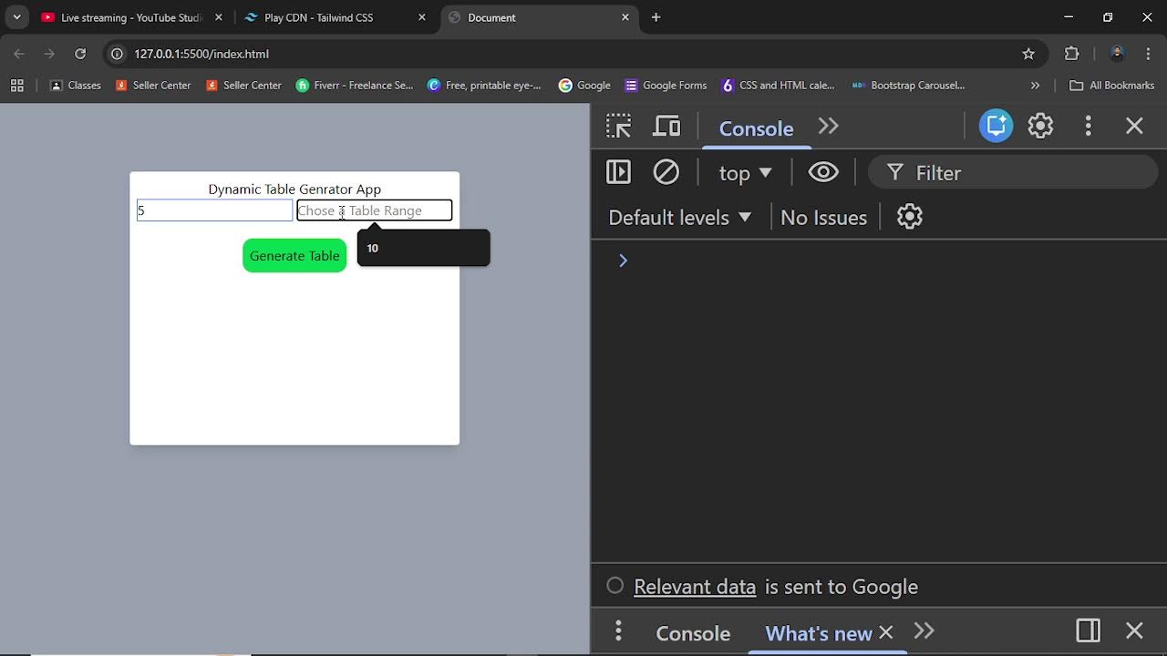Open the apps grid in bookmarks bar

point(16,85)
